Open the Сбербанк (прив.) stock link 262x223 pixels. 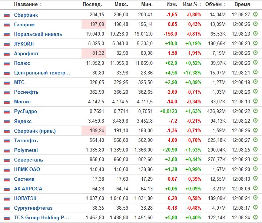click(35, 131)
